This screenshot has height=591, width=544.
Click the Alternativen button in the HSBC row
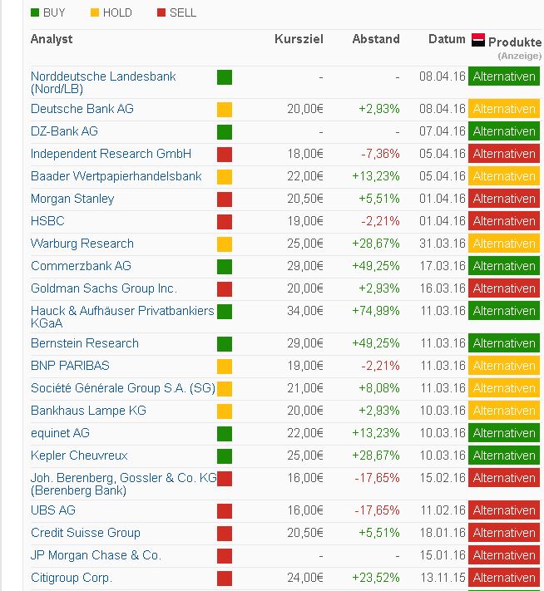503,221
